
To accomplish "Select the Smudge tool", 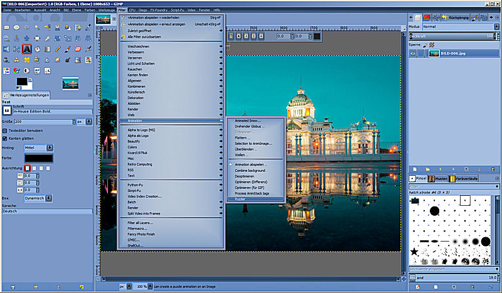I will tap(58, 60).
